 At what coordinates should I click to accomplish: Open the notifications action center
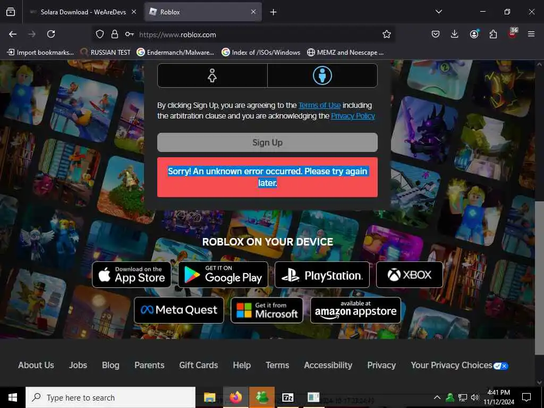526,397
